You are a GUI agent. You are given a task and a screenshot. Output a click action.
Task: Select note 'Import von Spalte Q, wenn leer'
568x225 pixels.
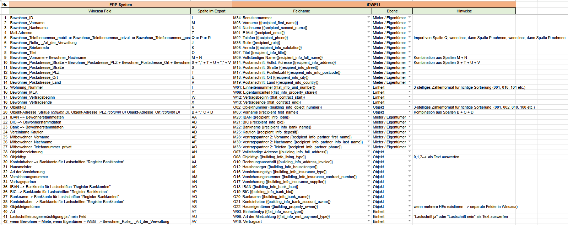(x=489, y=38)
